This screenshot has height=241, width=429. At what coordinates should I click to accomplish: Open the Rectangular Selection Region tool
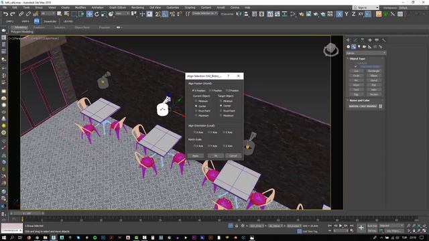[x=74, y=14]
